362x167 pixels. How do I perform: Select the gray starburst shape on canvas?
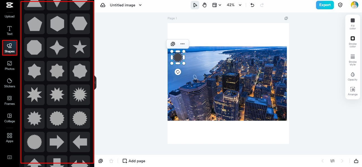(178, 57)
